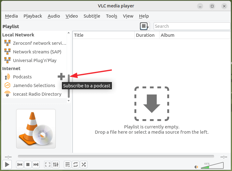Adjust the volume slider at 44%

click(x=212, y=165)
